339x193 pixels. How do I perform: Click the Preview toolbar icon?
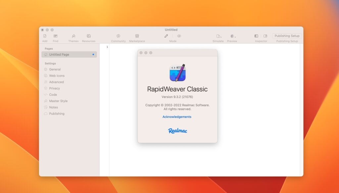[232, 36]
